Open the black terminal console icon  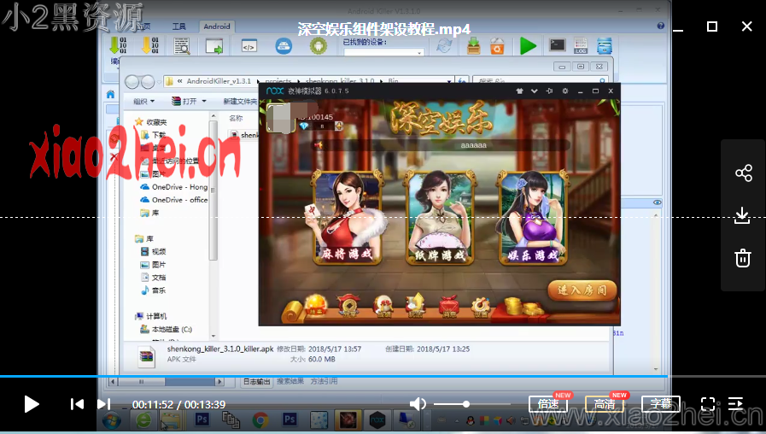tap(557, 45)
